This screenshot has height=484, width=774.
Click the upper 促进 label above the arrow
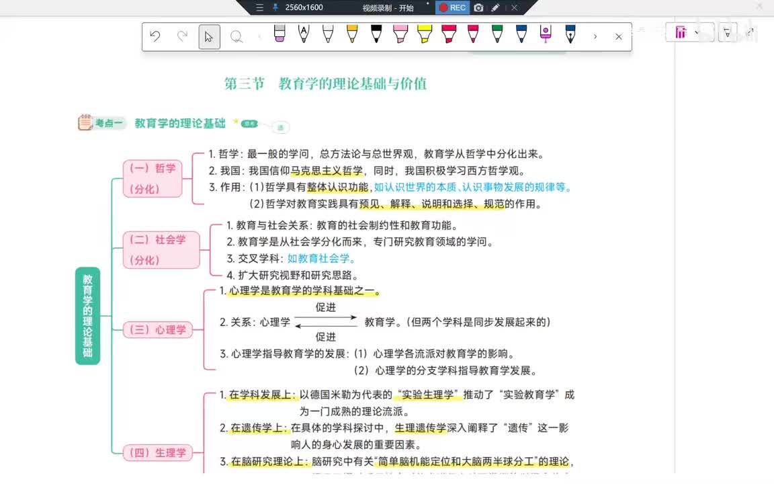[325, 307]
